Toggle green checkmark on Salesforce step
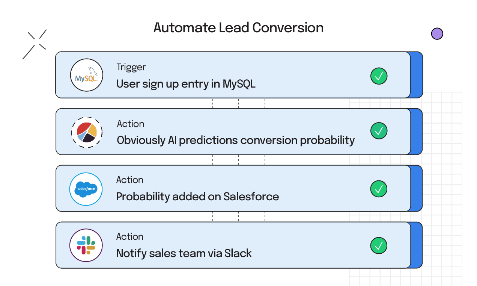Image resolution: width=477 pixels, height=286 pixels. click(379, 189)
